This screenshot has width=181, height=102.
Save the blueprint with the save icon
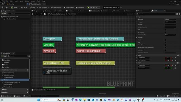tap(3, 7)
